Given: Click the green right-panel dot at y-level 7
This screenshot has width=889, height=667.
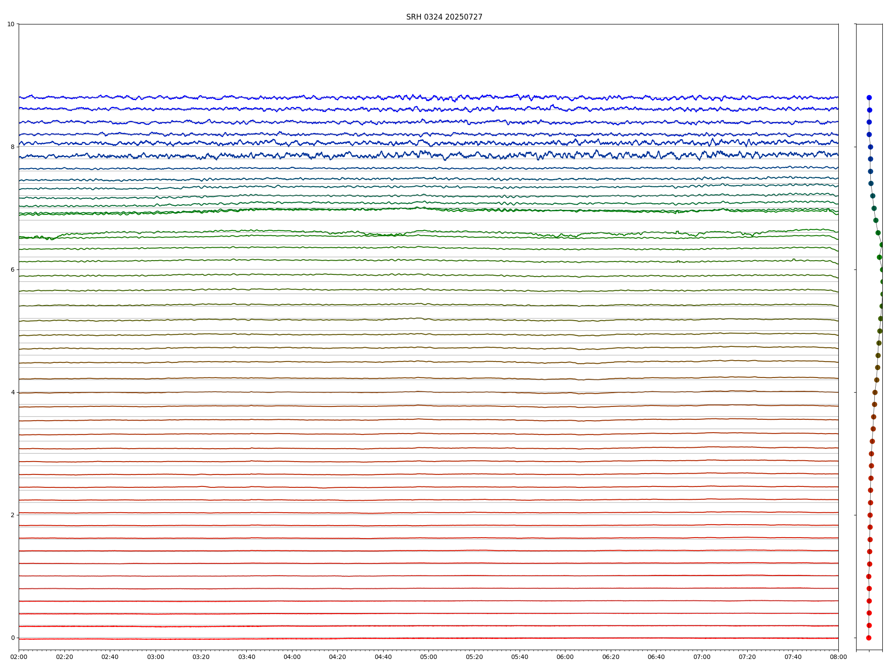Looking at the screenshot, I should [874, 208].
